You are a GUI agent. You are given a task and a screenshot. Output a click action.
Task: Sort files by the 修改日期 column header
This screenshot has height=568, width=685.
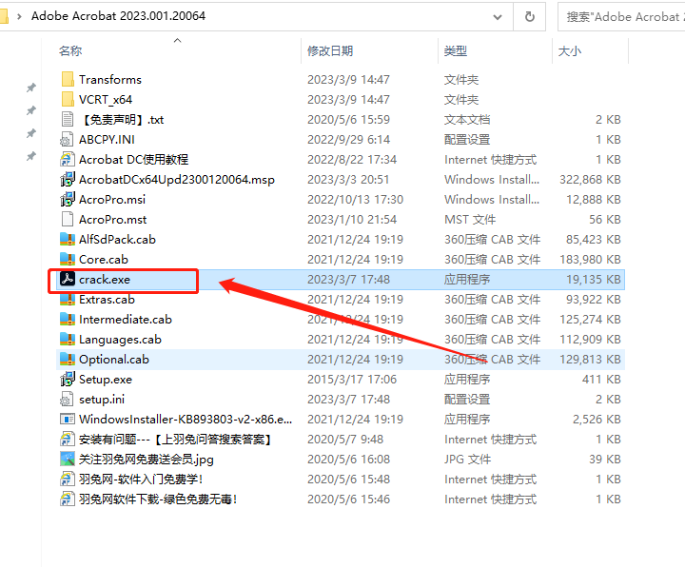point(330,51)
